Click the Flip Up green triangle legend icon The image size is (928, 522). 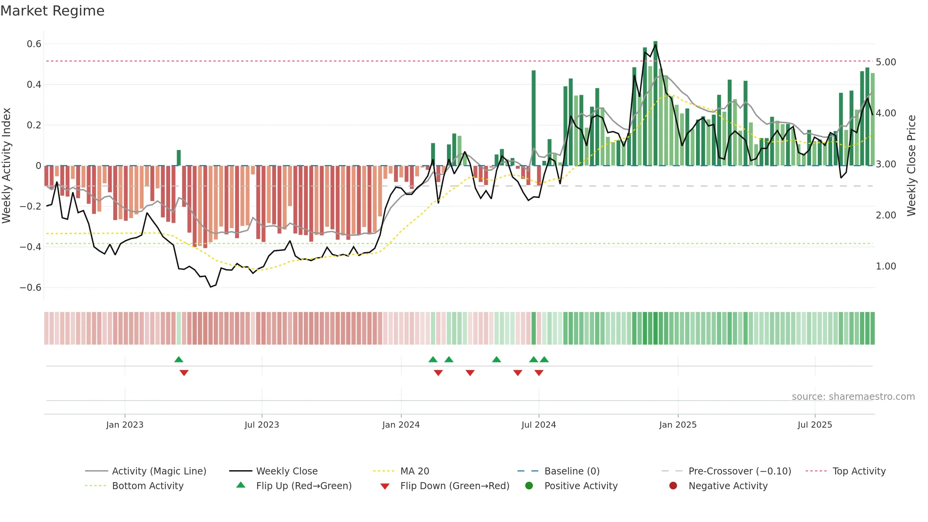(x=241, y=485)
